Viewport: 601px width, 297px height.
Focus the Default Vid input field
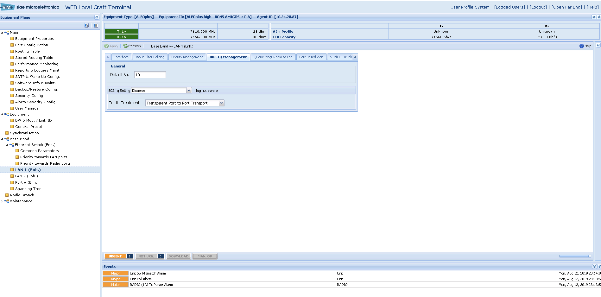pos(150,75)
